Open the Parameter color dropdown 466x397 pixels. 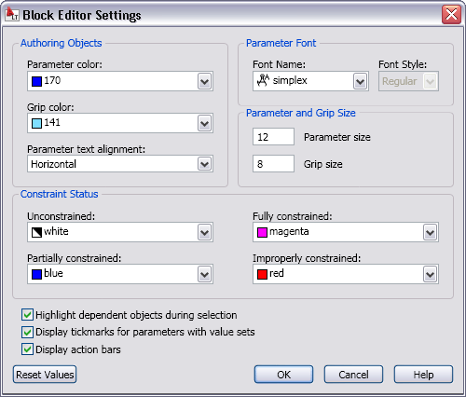coord(204,81)
